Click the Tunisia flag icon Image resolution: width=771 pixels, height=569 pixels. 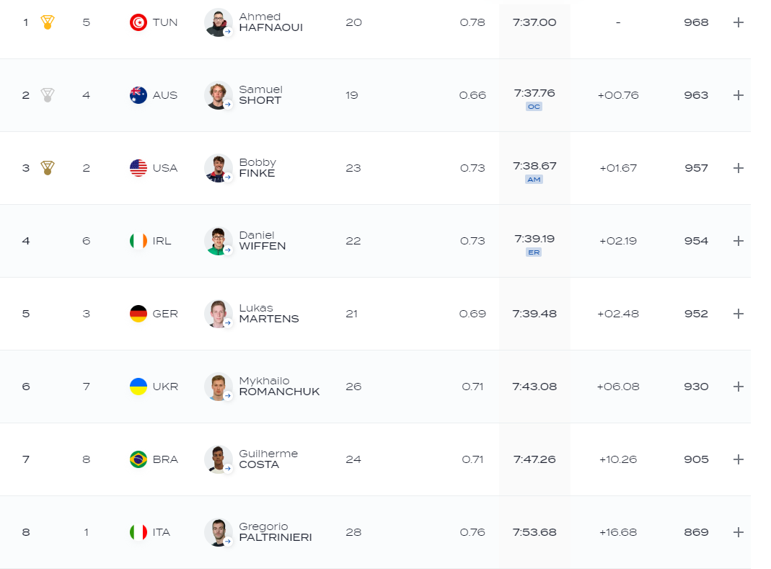click(138, 22)
